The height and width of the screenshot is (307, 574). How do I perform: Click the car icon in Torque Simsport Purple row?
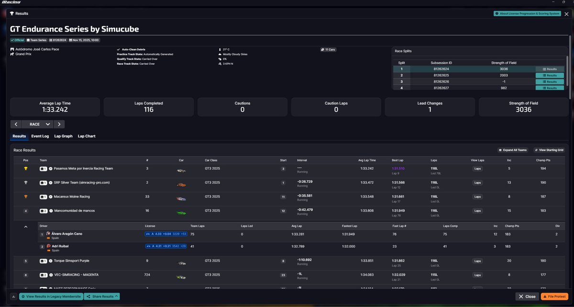pyautogui.click(x=181, y=263)
